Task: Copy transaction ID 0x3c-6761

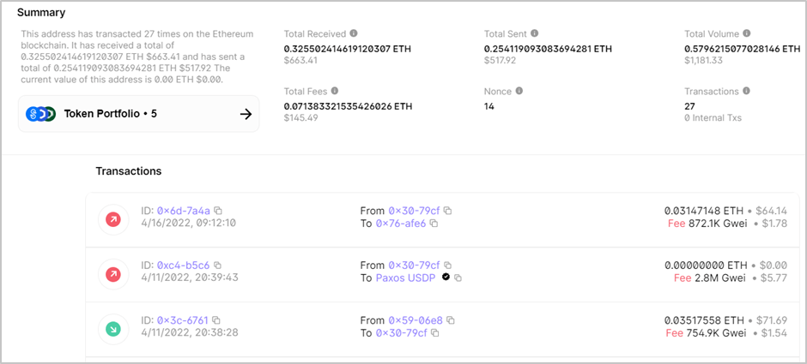Action: click(x=215, y=320)
